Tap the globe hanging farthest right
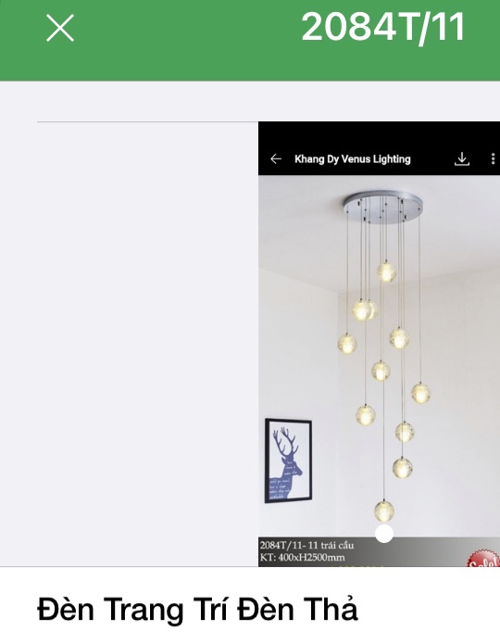Viewport: 500px width, 643px height. tap(421, 393)
